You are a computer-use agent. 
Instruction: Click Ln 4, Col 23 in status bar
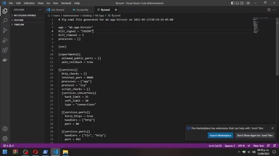coord(215,146)
